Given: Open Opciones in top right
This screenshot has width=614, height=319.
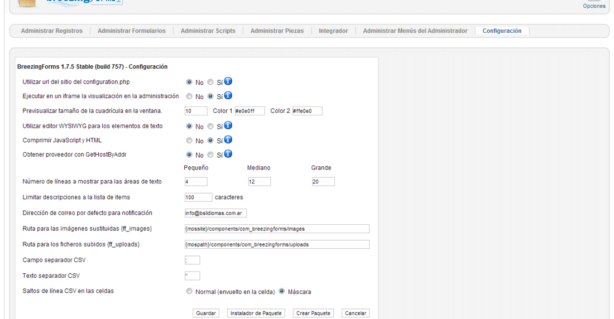Looking at the screenshot, I should click(594, 6).
